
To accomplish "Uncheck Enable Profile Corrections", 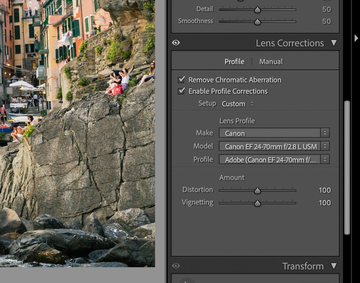I will (x=181, y=91).
